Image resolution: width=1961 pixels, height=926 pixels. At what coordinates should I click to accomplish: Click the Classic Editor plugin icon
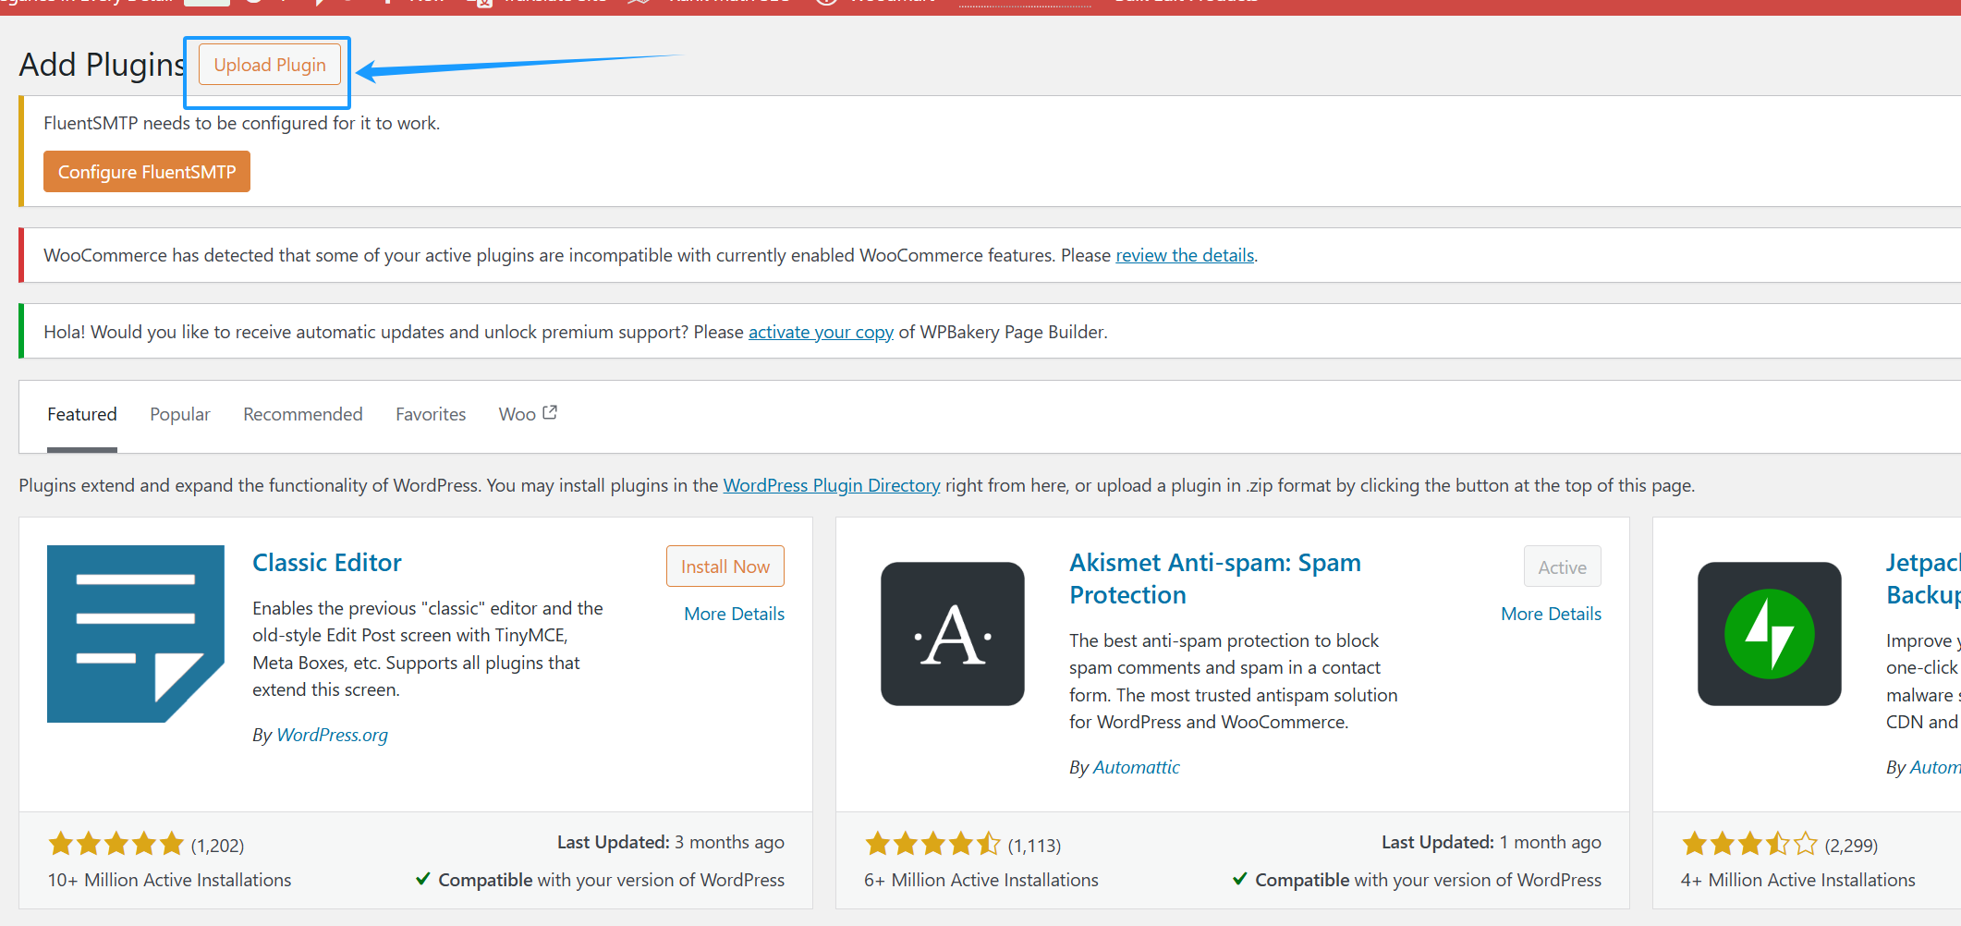click(135, 634)
